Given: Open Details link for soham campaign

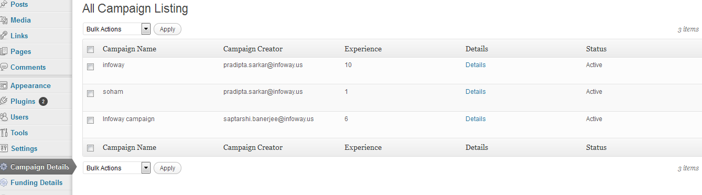Looking at the screenshot, I should coord(476,92).
